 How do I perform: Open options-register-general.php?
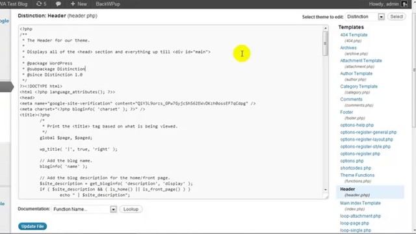(369, 132)
